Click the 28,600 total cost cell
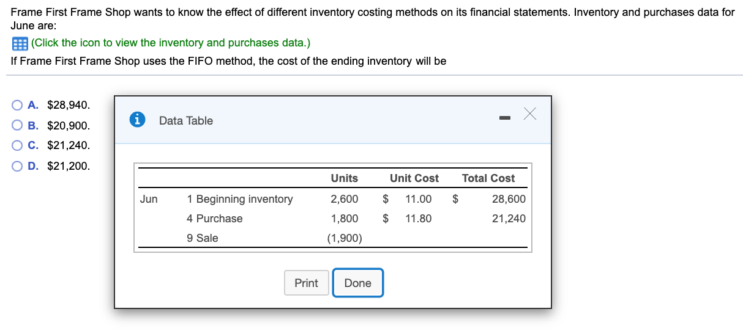The height and width of the screenshot is (331, 743). (508, 199)
